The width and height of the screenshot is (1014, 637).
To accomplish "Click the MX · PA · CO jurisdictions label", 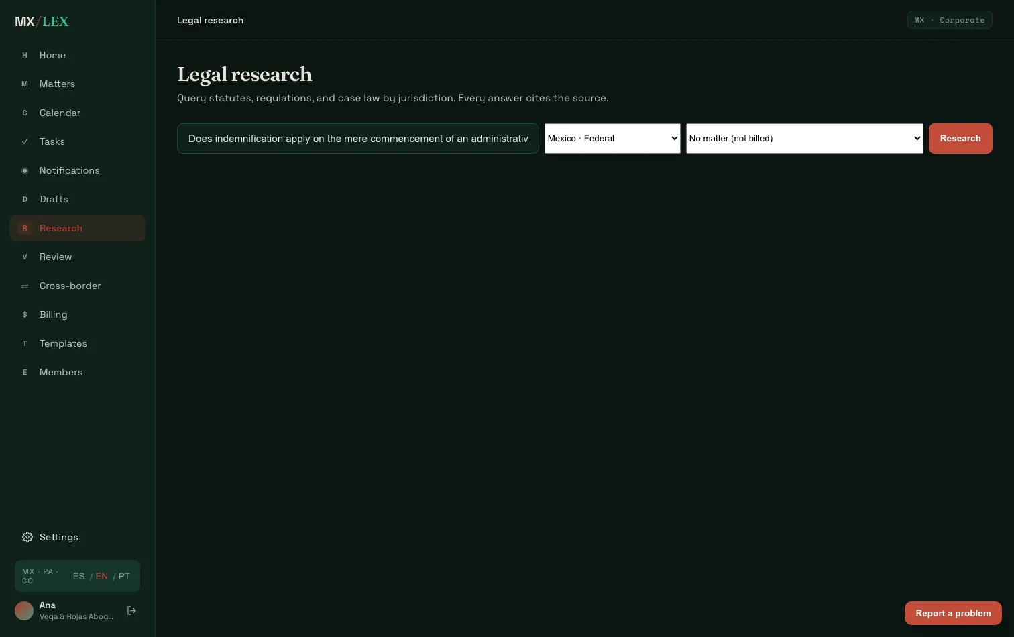I will coord(40,576).
